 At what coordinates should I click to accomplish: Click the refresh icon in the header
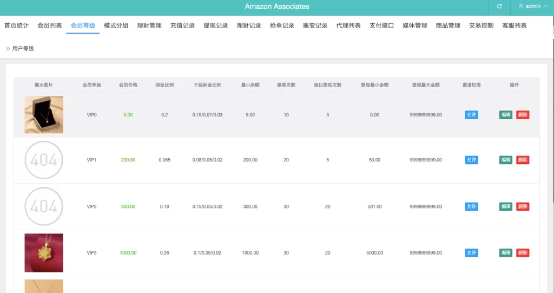(499, 6)
